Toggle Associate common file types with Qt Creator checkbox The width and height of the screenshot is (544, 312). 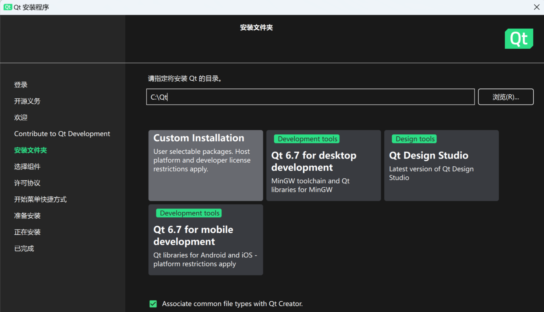153,304
